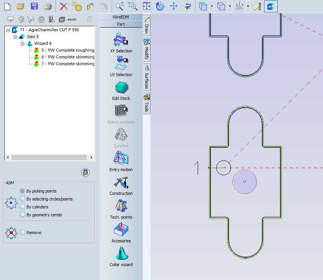323x280 pixels.
Task: Collapse the Geo 3 tree node
Action: click(x=15, y=37)
